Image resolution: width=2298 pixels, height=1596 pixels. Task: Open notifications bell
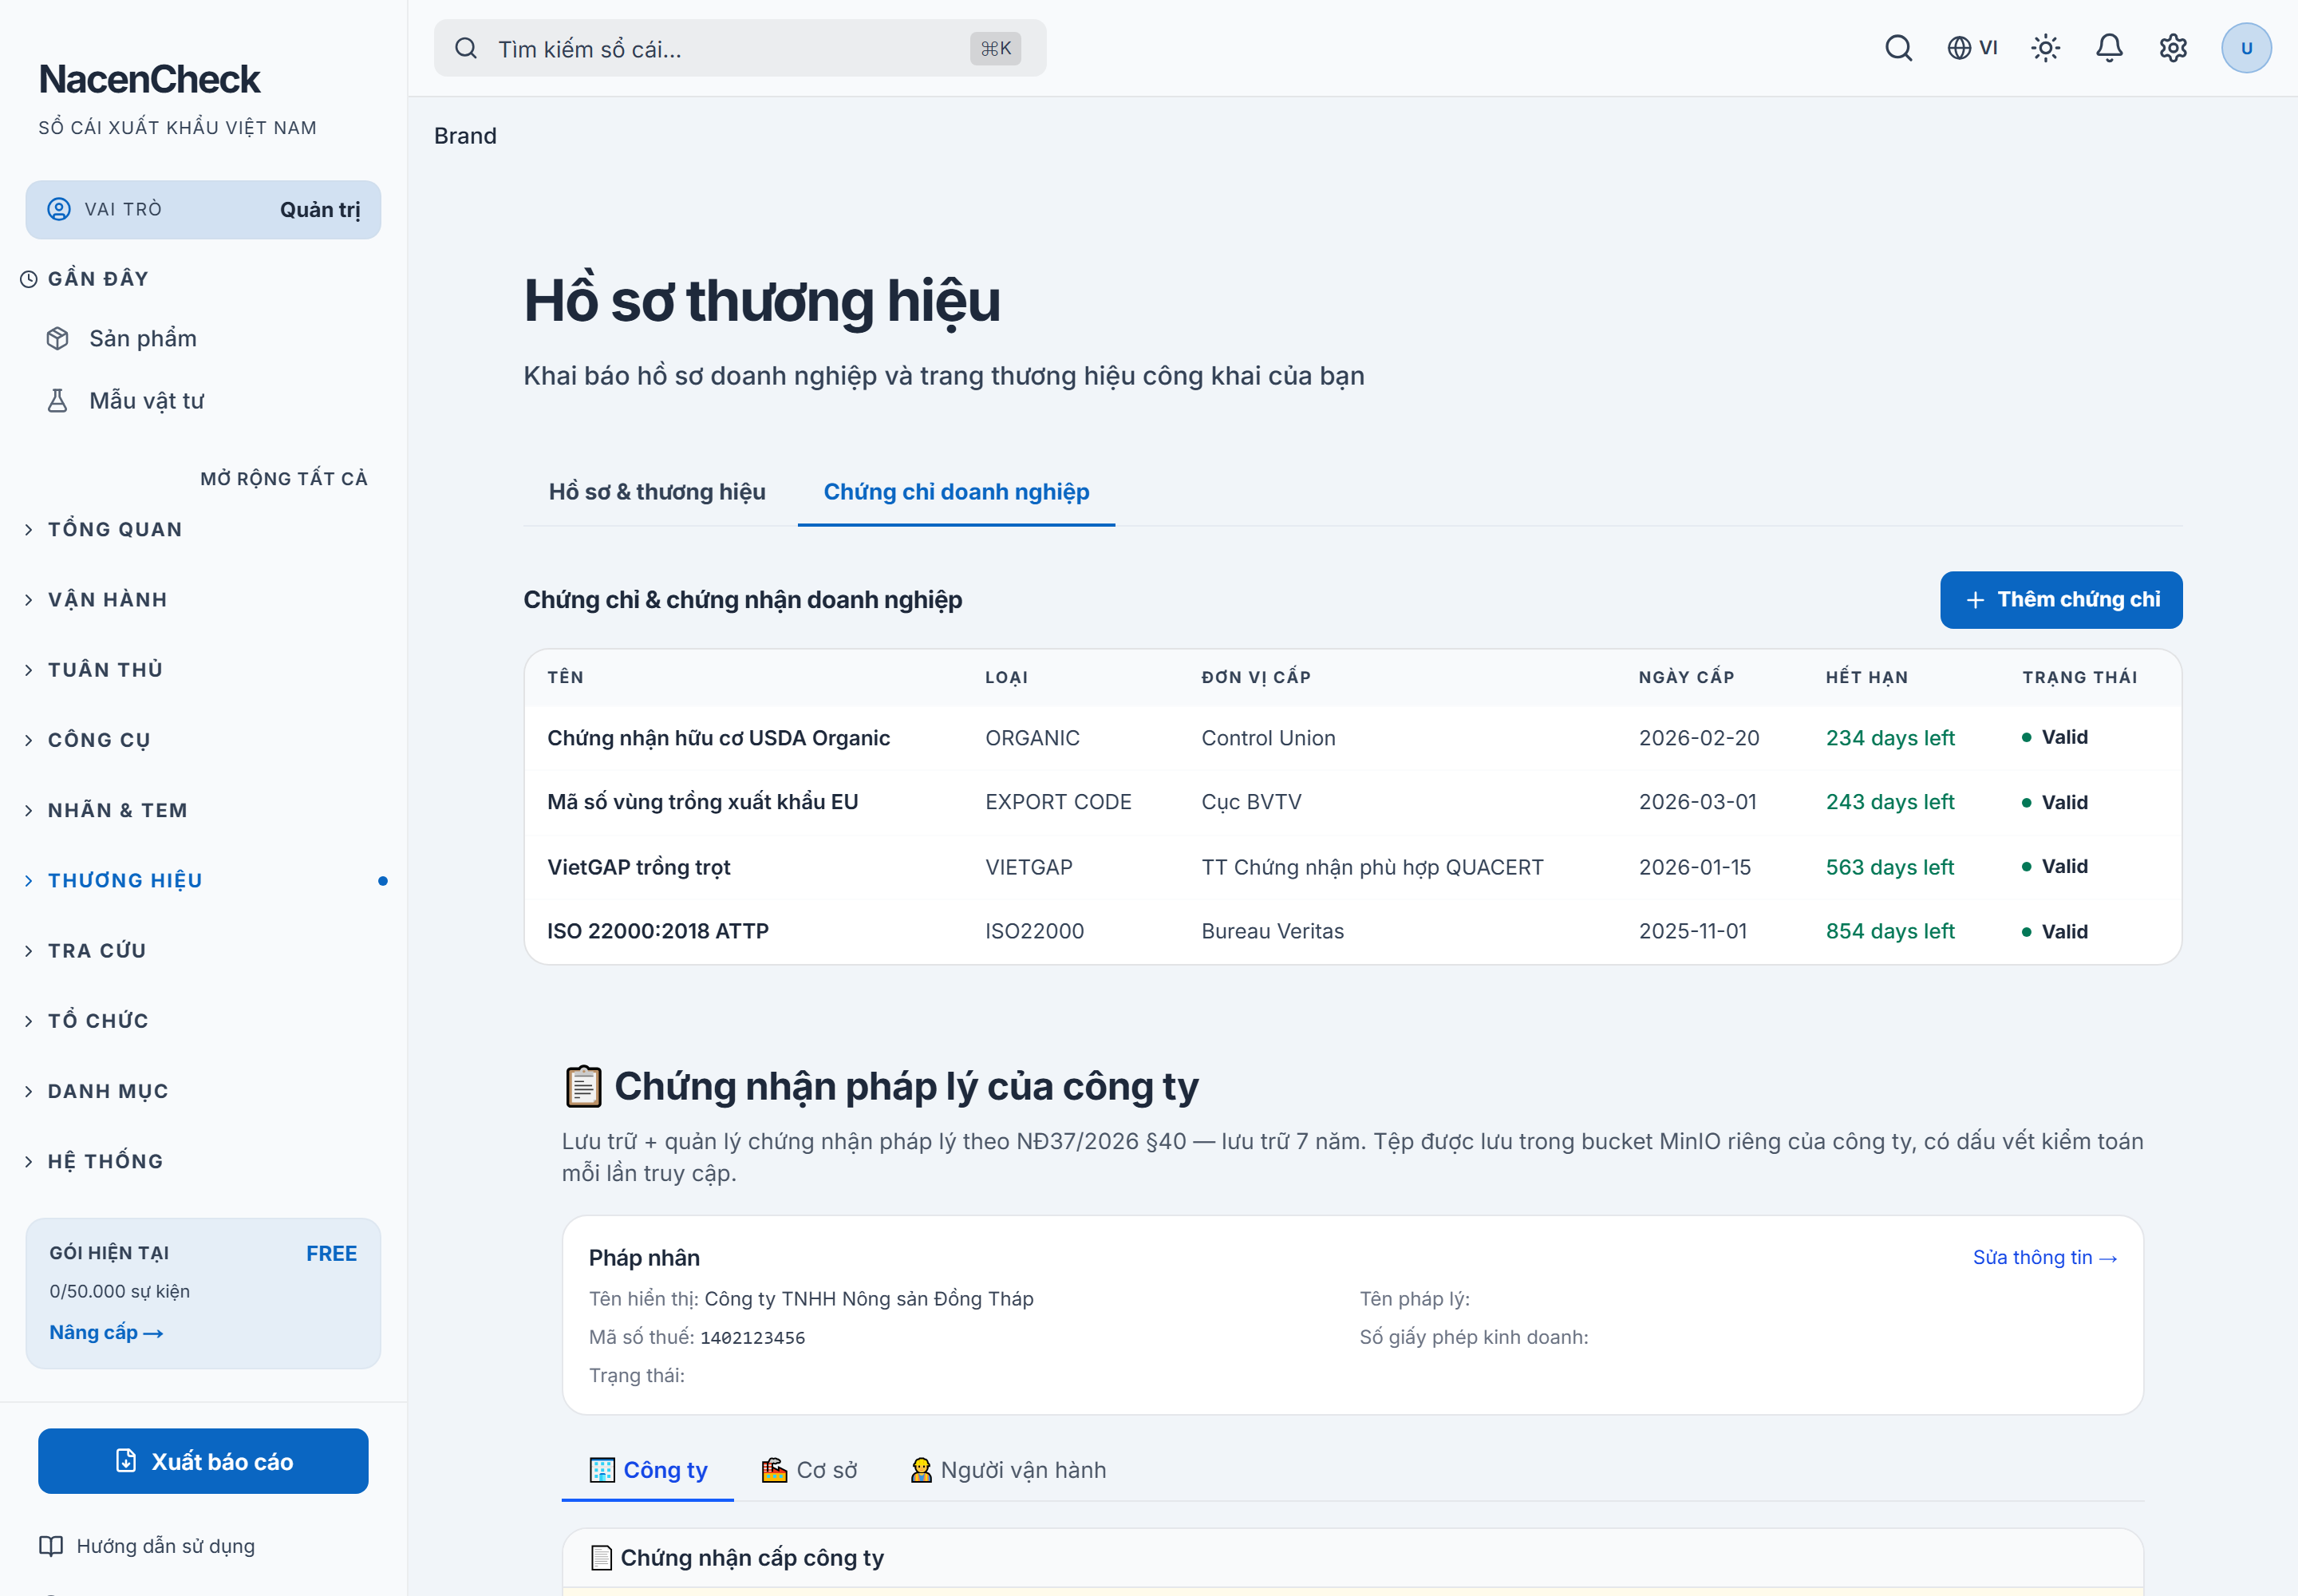[x=2109, y=48]
